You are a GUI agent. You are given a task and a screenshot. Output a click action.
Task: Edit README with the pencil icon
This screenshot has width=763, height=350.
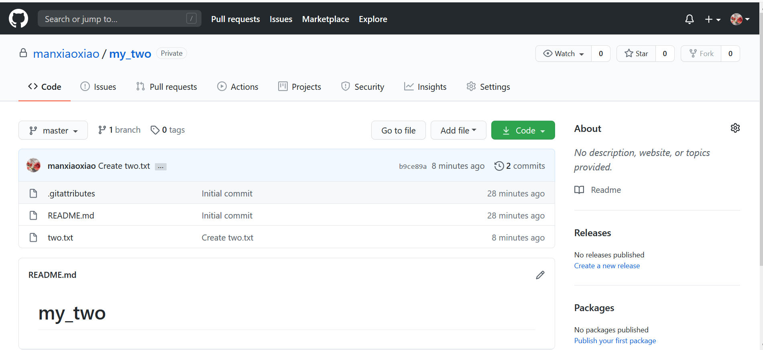[540, 275]
